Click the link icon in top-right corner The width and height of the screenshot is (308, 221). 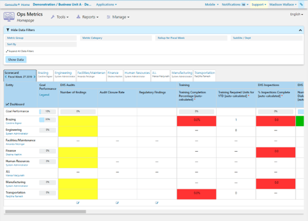coord(301,4)
